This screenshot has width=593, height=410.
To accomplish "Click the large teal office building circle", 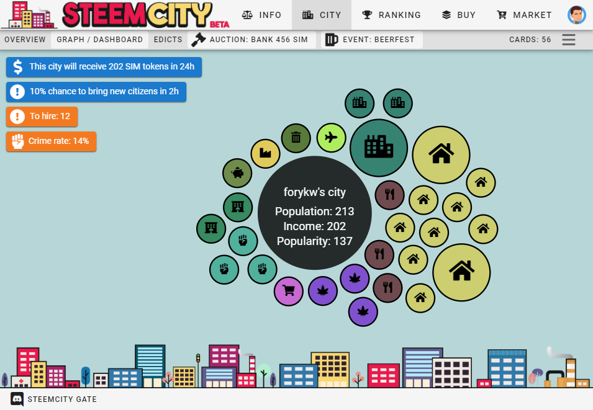I will pyautogui.click(x=378, y=148).
